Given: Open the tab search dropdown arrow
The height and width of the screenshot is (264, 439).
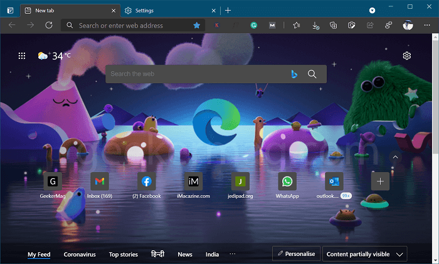Looking at the screenshot, I should pyautogui.click(x=372, y=11).
